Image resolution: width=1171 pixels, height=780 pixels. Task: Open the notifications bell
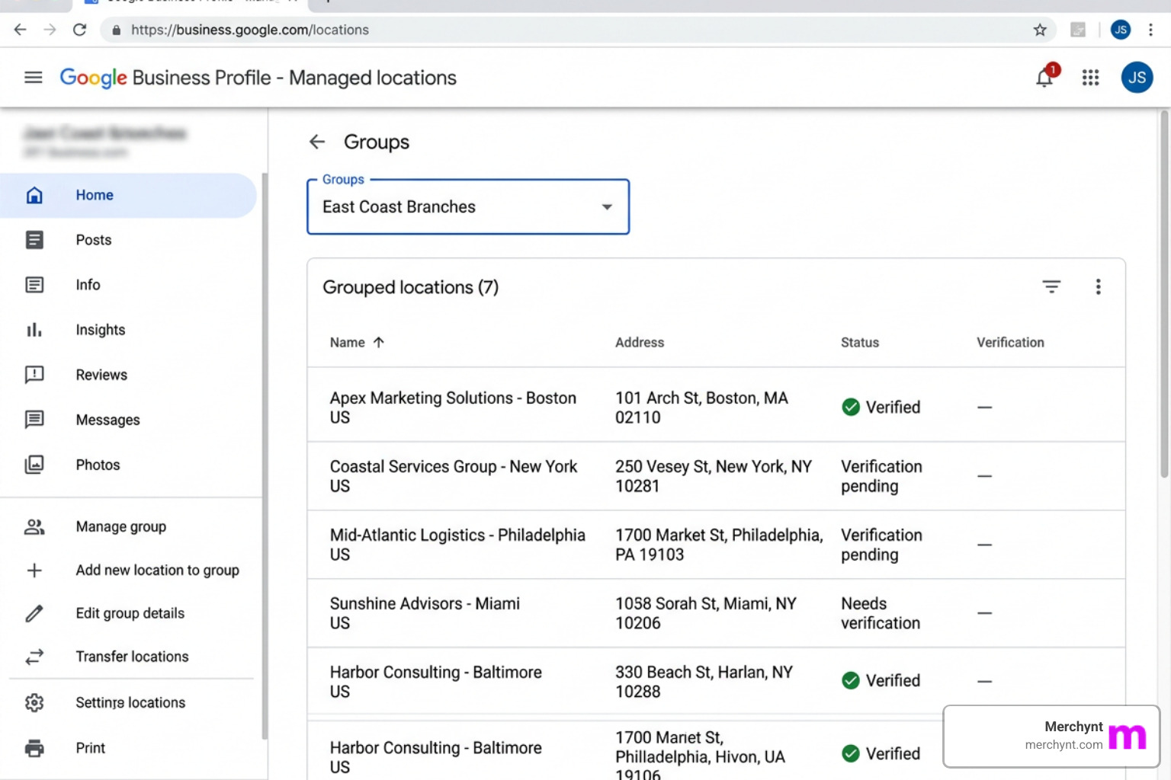click(1044, 77)
